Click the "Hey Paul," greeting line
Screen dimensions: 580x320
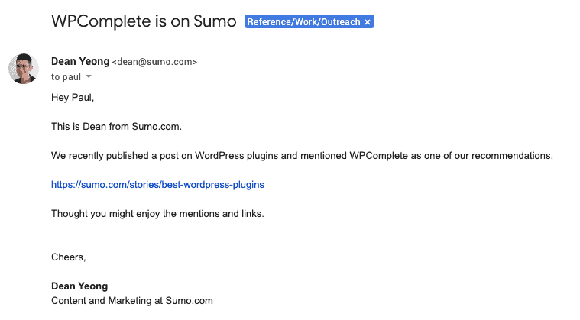click(73, 98)
